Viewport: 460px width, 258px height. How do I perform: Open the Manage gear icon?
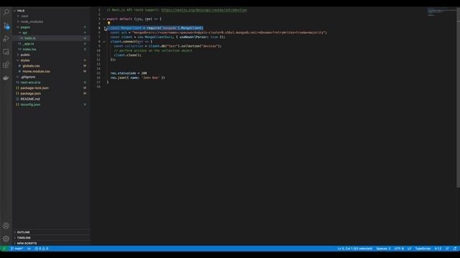point(6,239)
